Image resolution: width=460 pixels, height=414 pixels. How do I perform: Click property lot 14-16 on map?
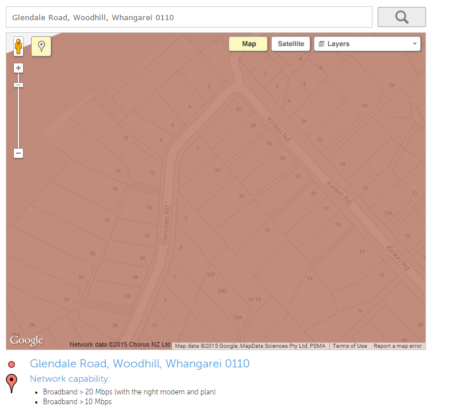(x=254, y=299)
